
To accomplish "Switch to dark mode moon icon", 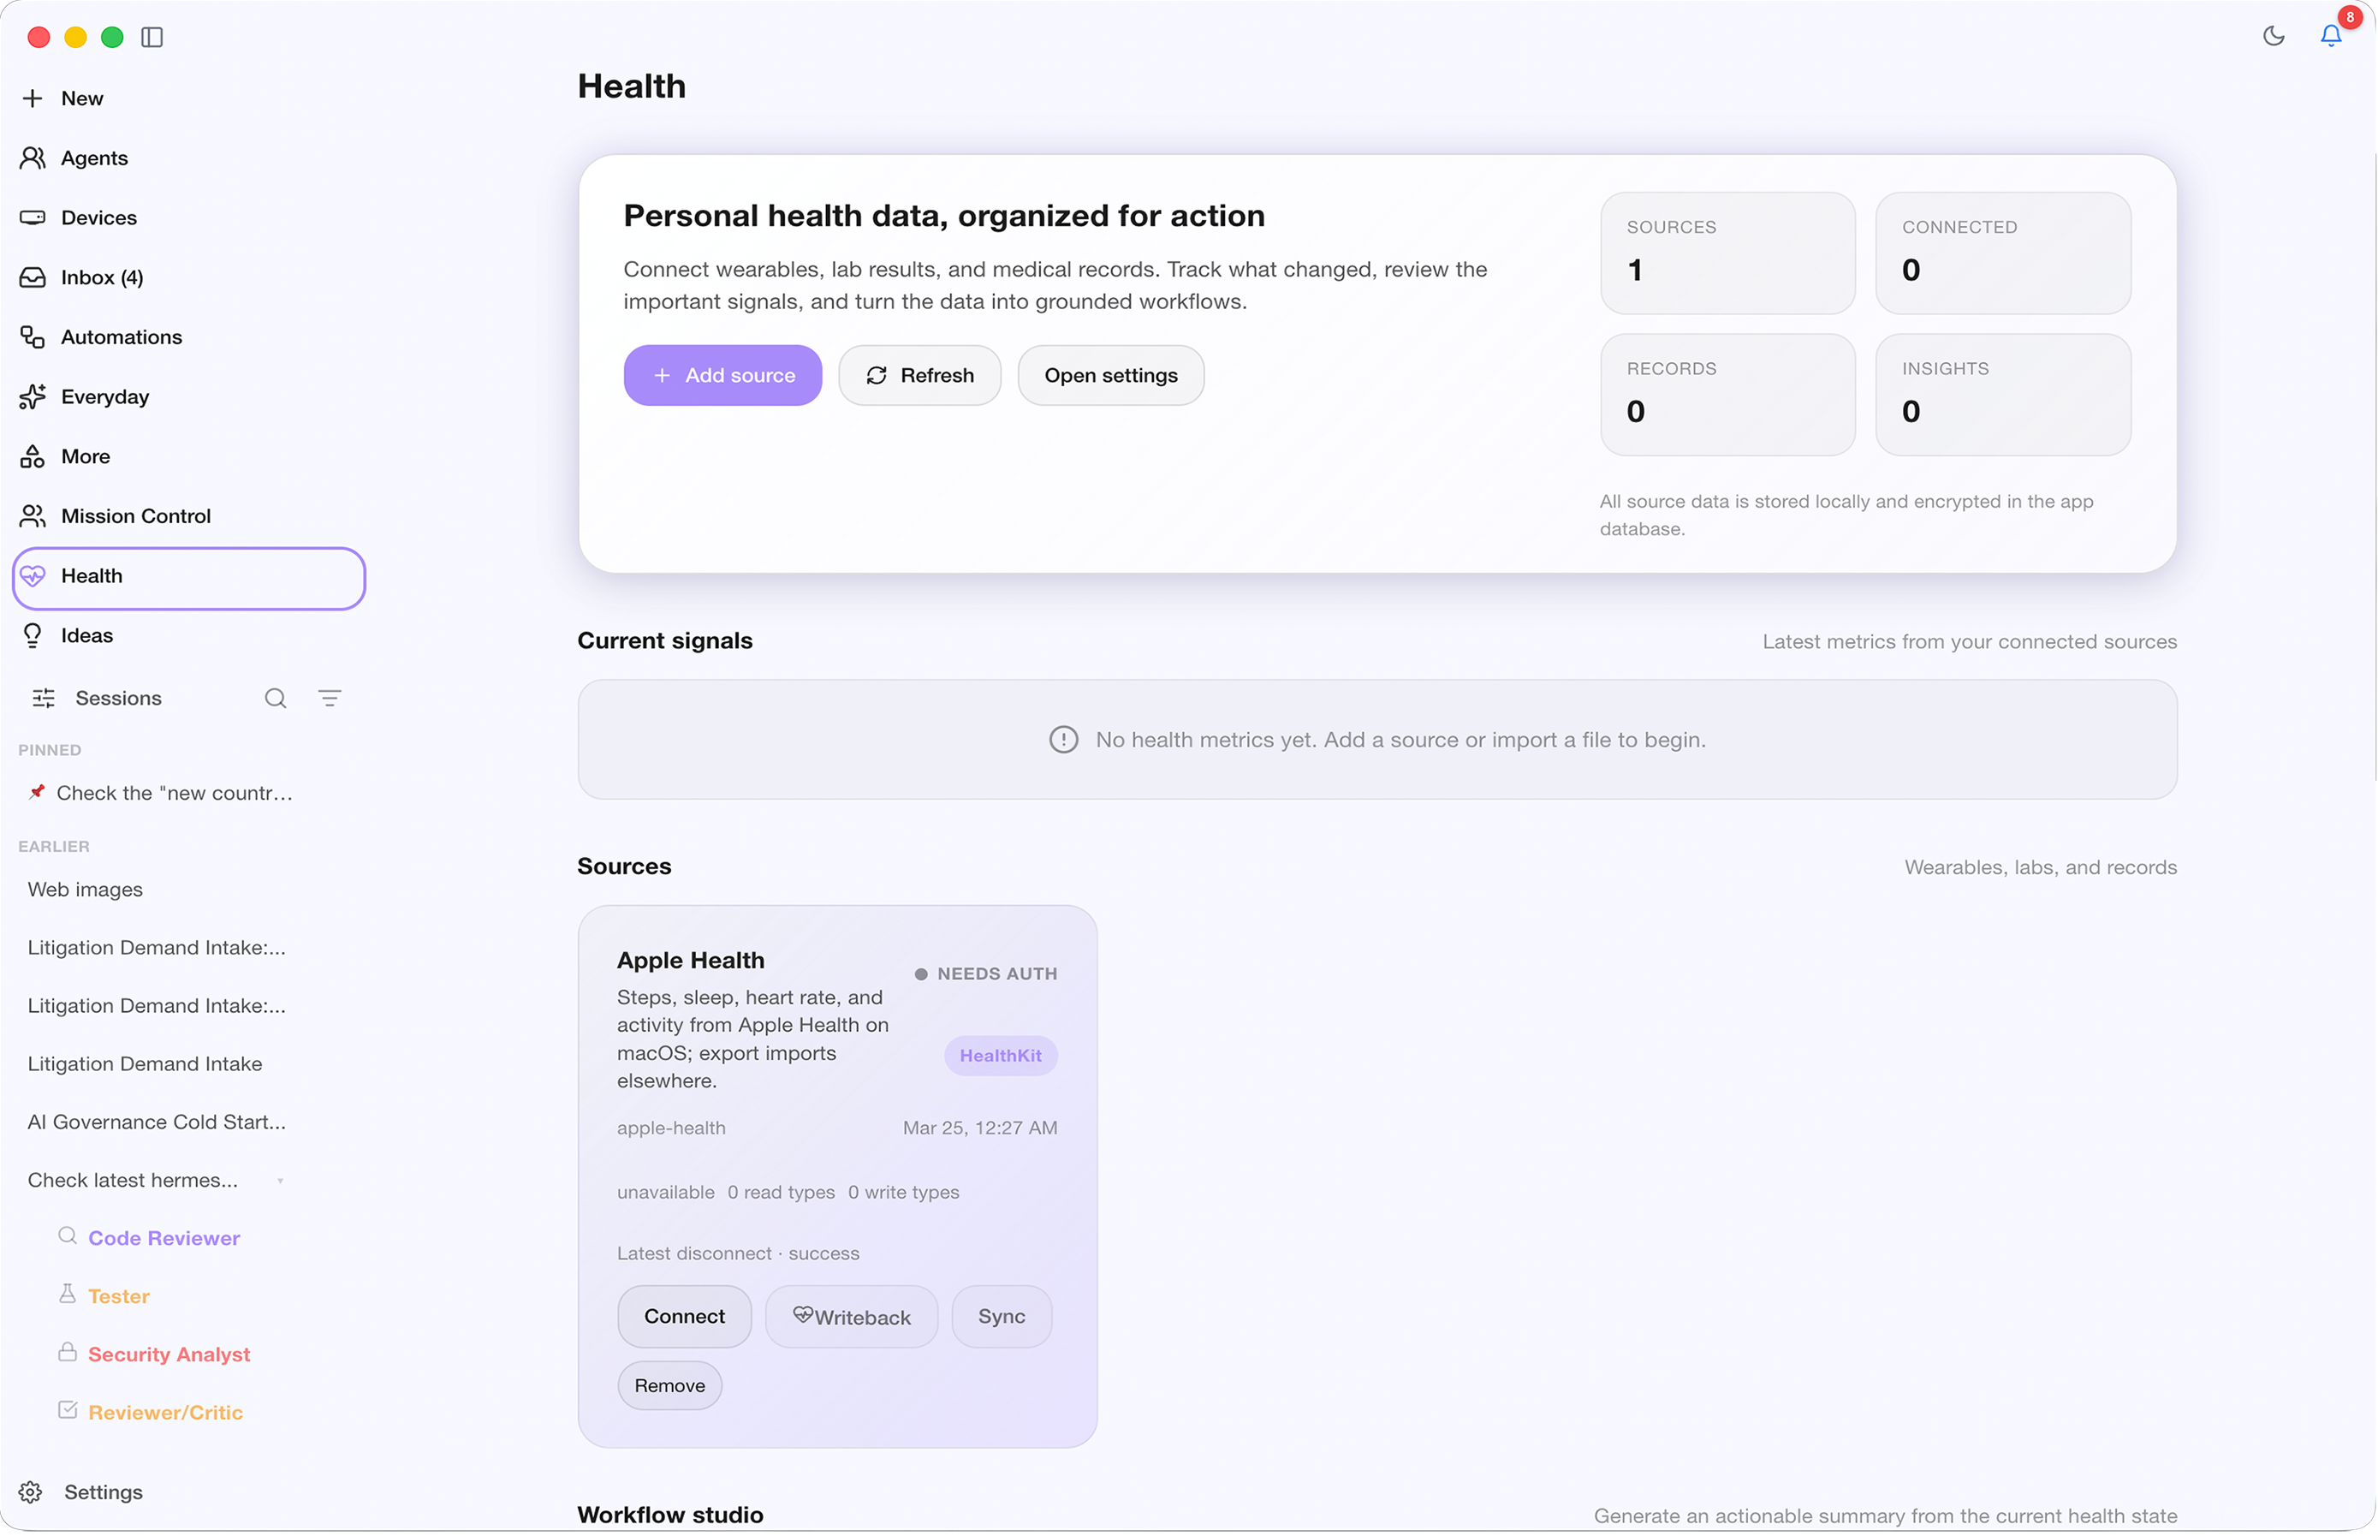I will (x=2274, y=36).
